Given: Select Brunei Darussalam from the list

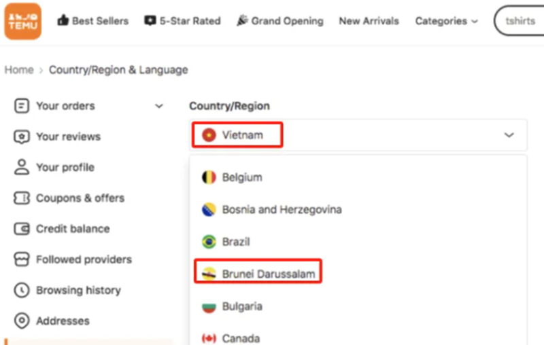Looking at the screenshot, I should 268,274.
